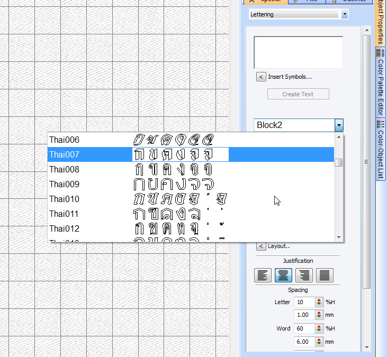Click the Insert Symbols... label
Screen dimensions: 387x357
[290, 77]
